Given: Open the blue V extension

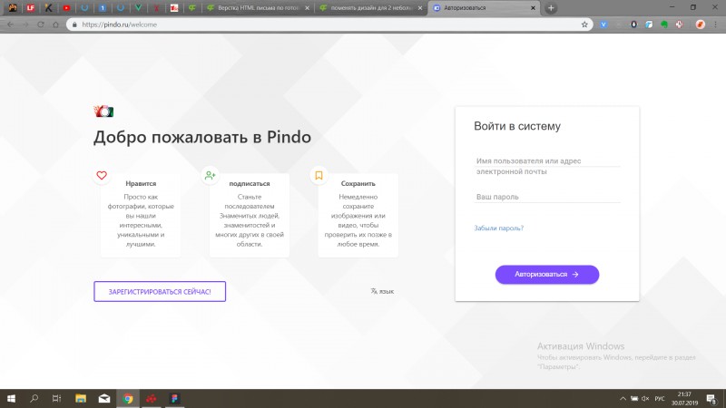Looking at the screenshot, I should point(603,24).
